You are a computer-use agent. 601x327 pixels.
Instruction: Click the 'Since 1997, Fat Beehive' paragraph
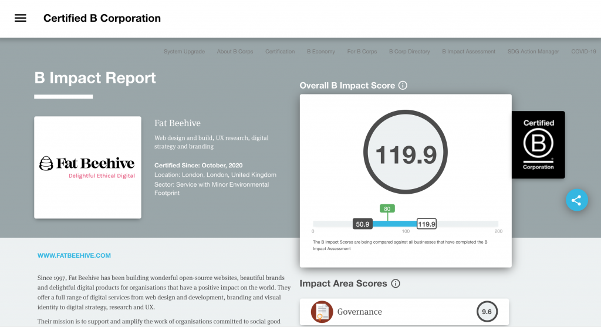164,292
